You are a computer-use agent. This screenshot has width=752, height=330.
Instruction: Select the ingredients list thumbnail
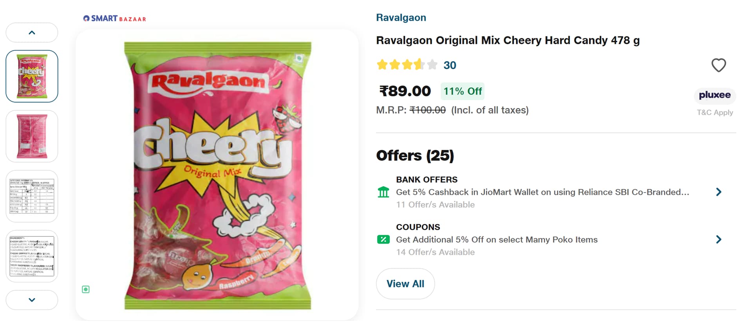[32, 256]
